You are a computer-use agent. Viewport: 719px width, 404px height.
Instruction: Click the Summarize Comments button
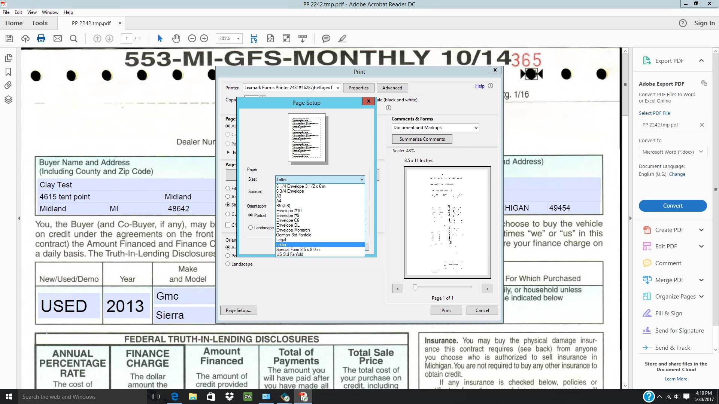[x=422, y=139]
